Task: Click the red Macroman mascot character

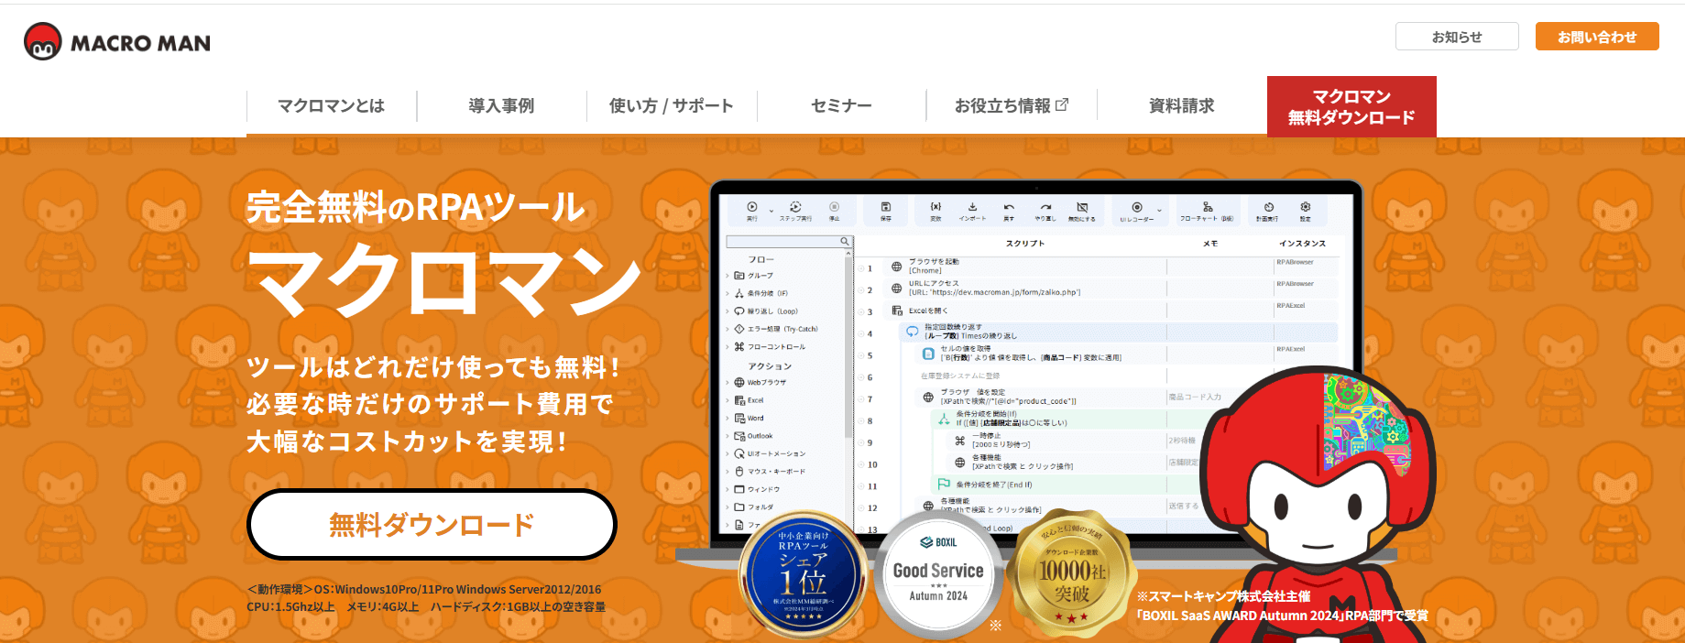Action: pyautogui.click(x=1319, y=504)
